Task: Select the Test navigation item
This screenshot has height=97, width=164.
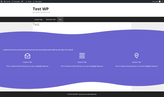Action: [60, 19]
